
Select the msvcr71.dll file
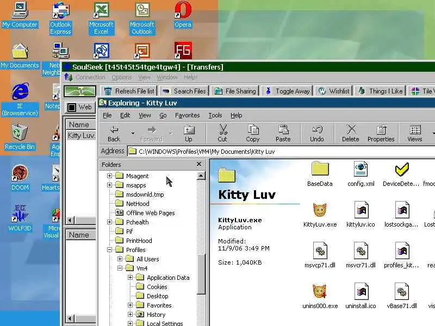click(361, 255)
